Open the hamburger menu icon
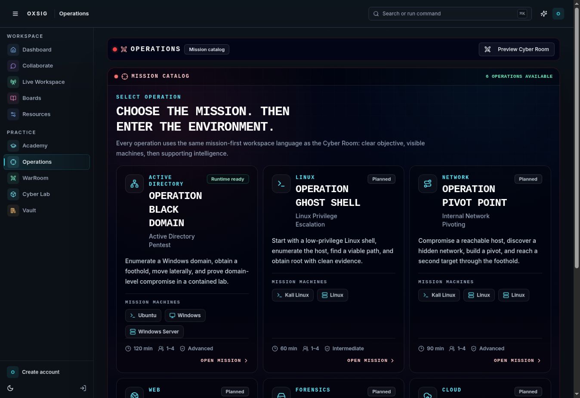 pos(15,14)
